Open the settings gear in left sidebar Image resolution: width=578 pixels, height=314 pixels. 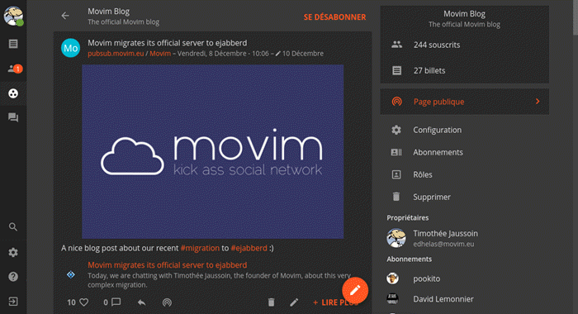(x=13, y=252)
